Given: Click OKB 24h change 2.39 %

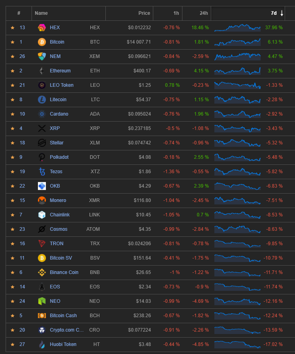Looking at the screenshot, I should click(201, 186).
